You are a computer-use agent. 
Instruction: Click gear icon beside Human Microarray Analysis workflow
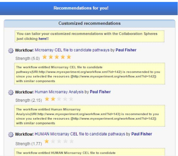click(x=11, y=92)
